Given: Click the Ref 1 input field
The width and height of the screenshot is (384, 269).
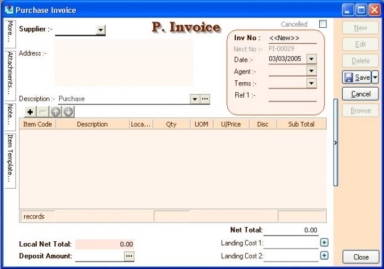Looking at the screenshot, I should pyautogui.click(x=293, y=95).
